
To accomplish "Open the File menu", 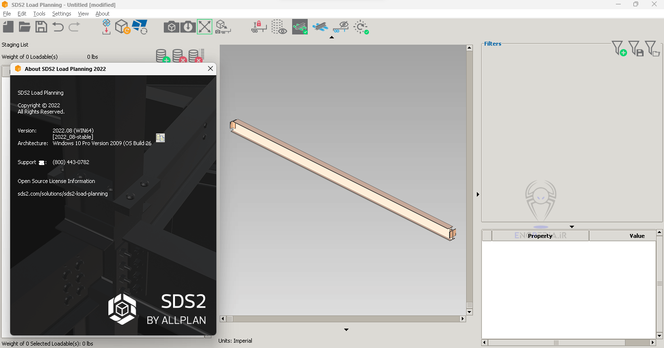I will click(7, 14).
